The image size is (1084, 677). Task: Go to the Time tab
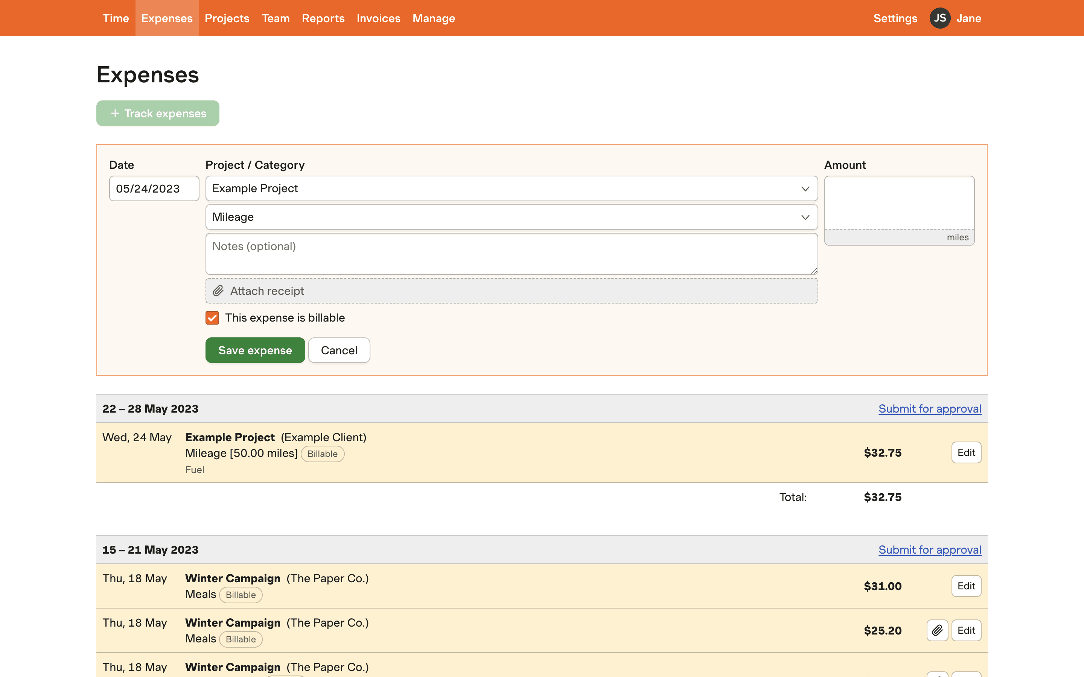[116, 18]
